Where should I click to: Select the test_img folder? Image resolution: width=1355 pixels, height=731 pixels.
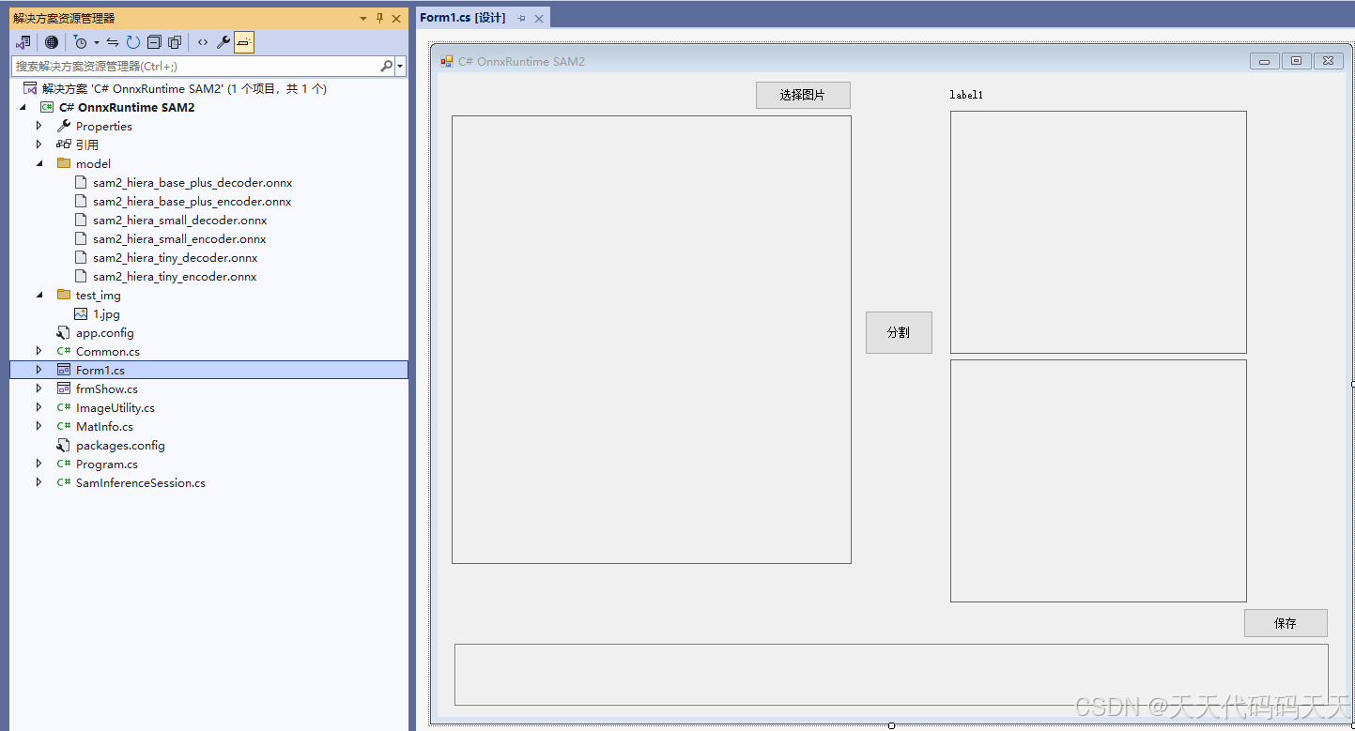(x=99, y=296)
